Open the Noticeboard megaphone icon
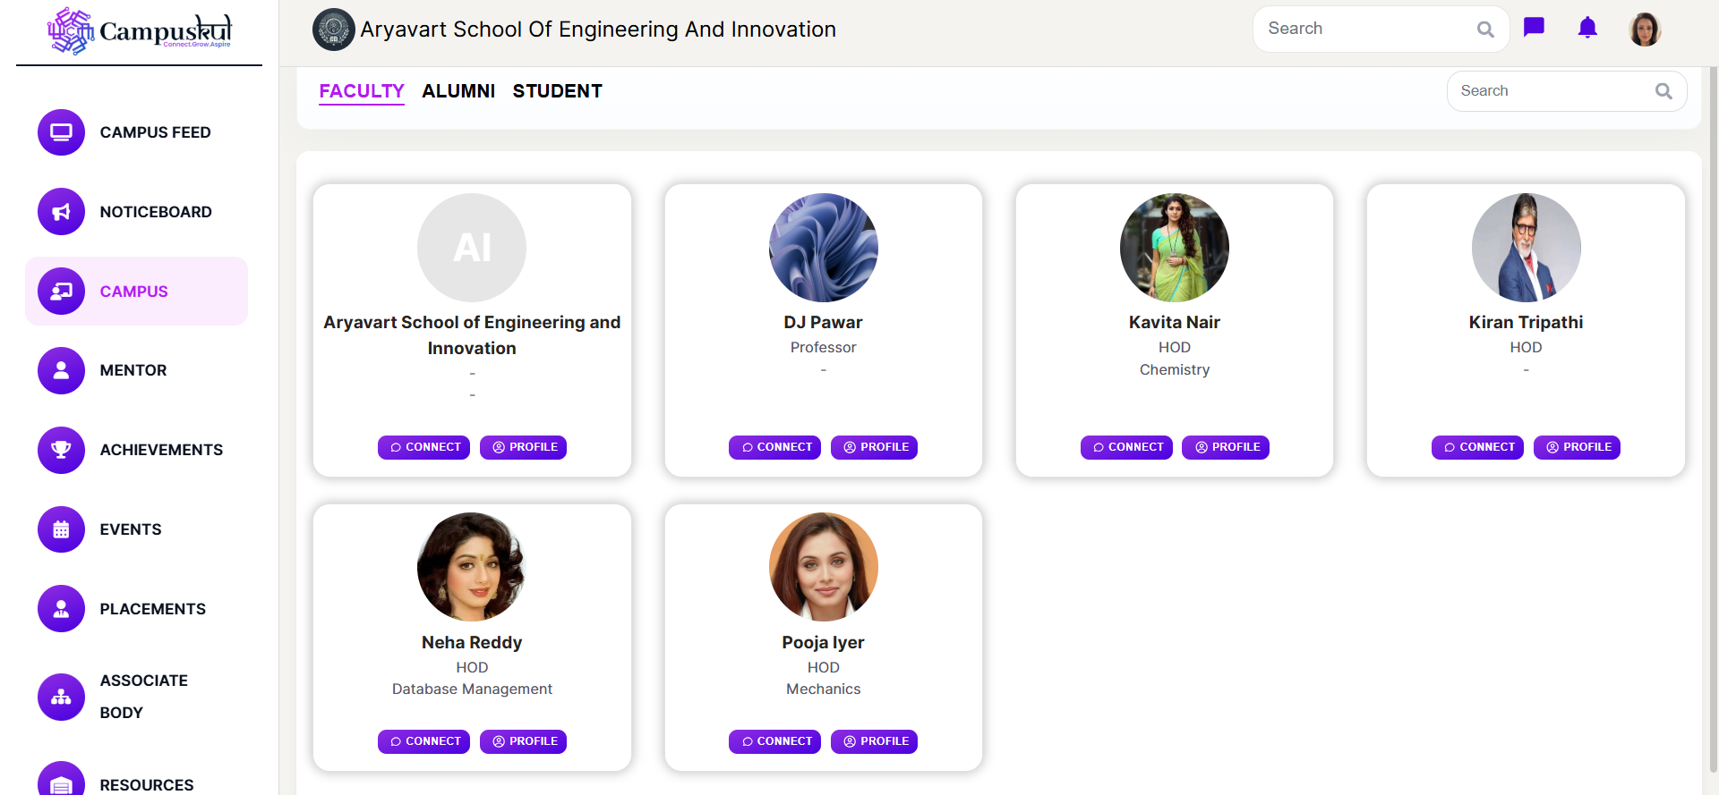The image size is (1719, 795). click(61, 212)
